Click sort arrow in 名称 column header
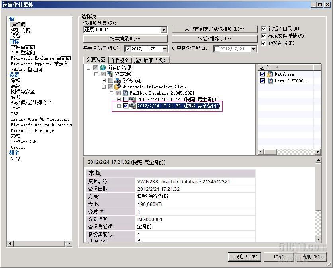 (x=277, y=68)
